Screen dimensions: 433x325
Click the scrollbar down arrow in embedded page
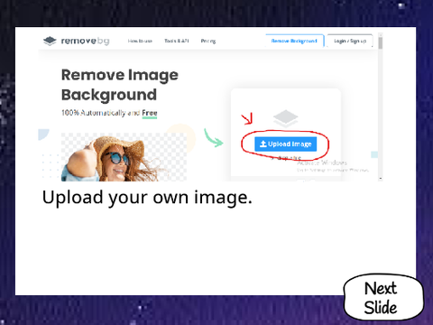click(x=381, y=179)
